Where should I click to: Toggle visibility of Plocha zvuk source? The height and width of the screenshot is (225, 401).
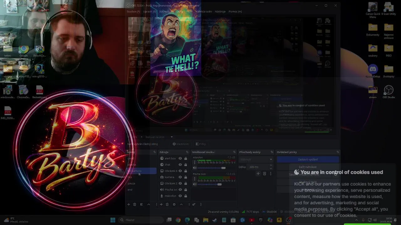point(180,190)
